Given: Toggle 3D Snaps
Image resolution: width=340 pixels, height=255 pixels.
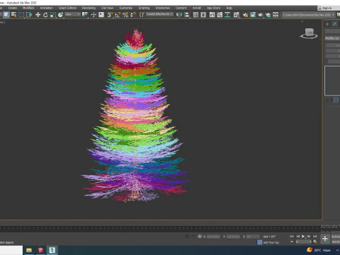Looking at the screenshot, I should tap(110, 15).
